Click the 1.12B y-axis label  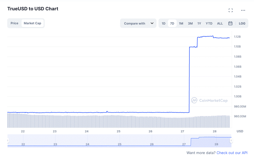pyautogui.click(x=237, y=37)
